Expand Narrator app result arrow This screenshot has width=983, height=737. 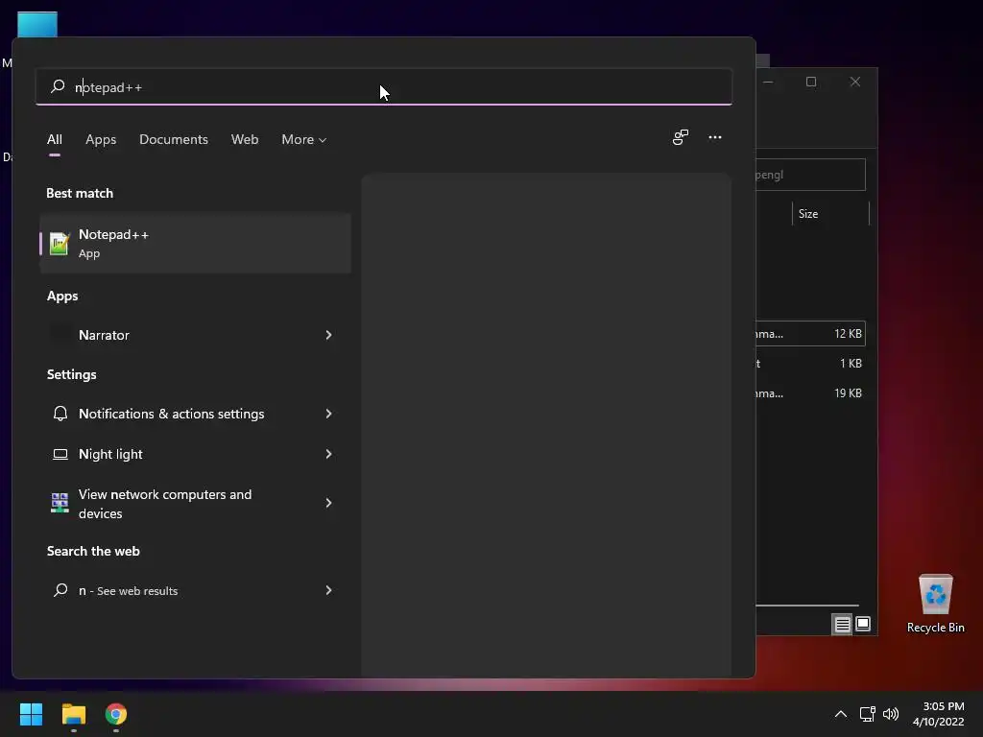click(328, 335)
